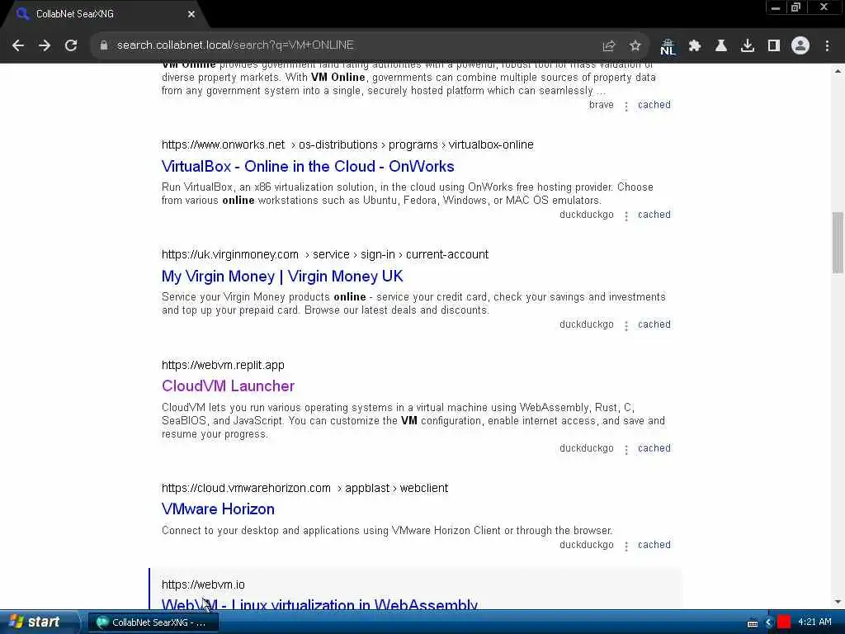
Task: Click duckduckgo label under VirtualBox result
Action: coord(587,215)
